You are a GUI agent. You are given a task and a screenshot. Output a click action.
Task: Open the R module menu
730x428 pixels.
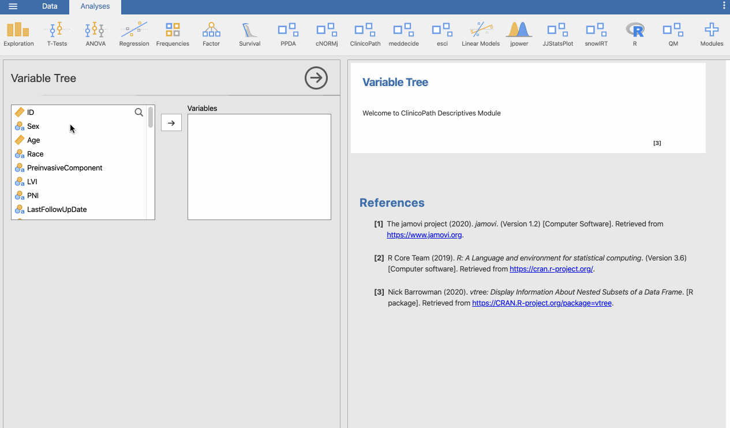click(x=635, y=35)
